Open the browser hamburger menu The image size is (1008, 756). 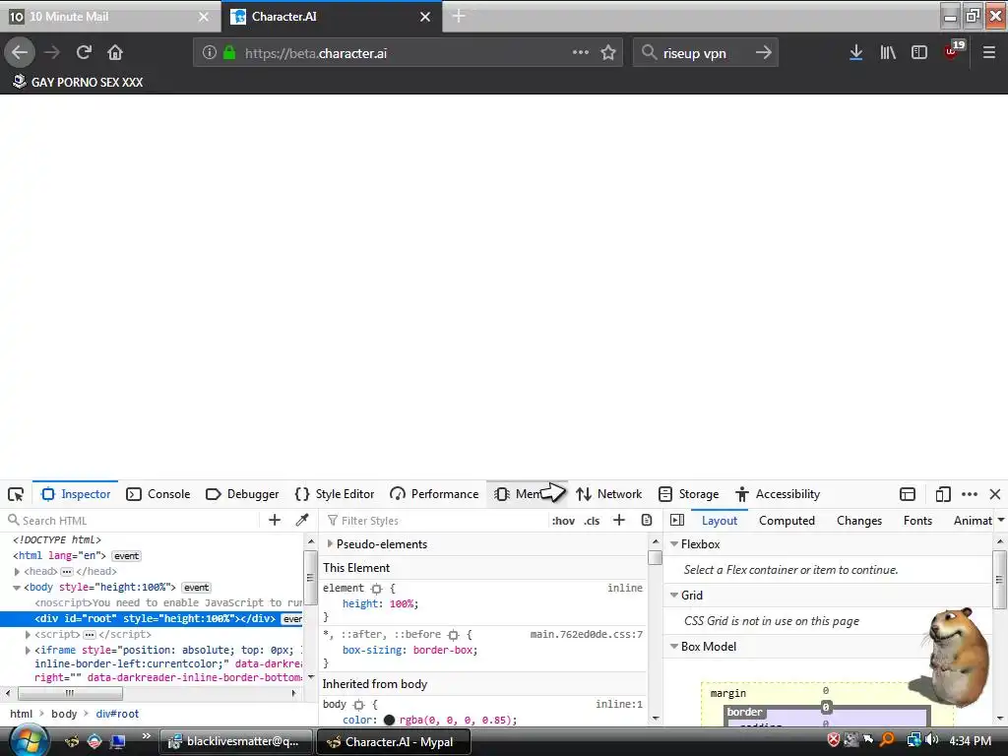click(x=988, y=53)
